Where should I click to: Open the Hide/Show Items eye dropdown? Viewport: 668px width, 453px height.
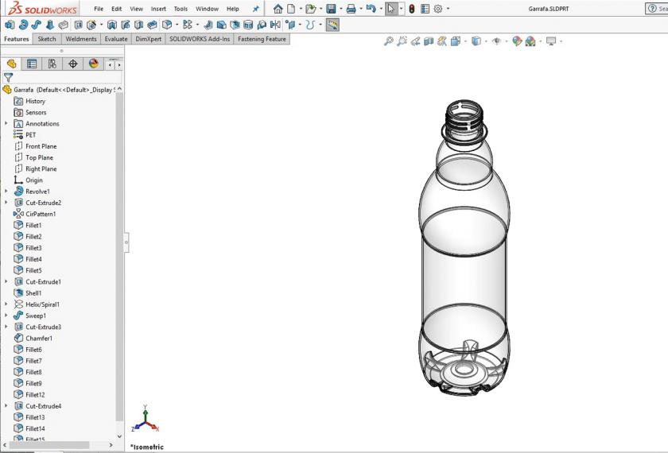(498, 41)
